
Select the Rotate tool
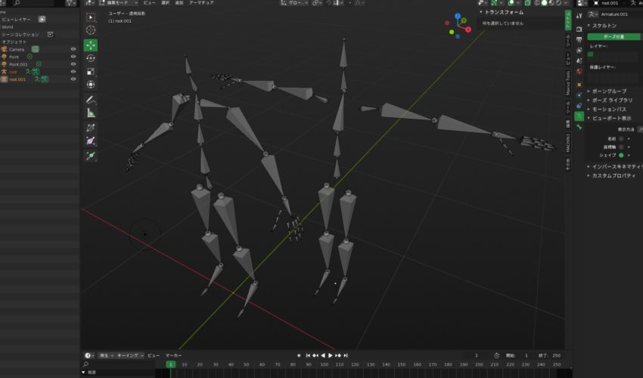[x=91, y=58]
